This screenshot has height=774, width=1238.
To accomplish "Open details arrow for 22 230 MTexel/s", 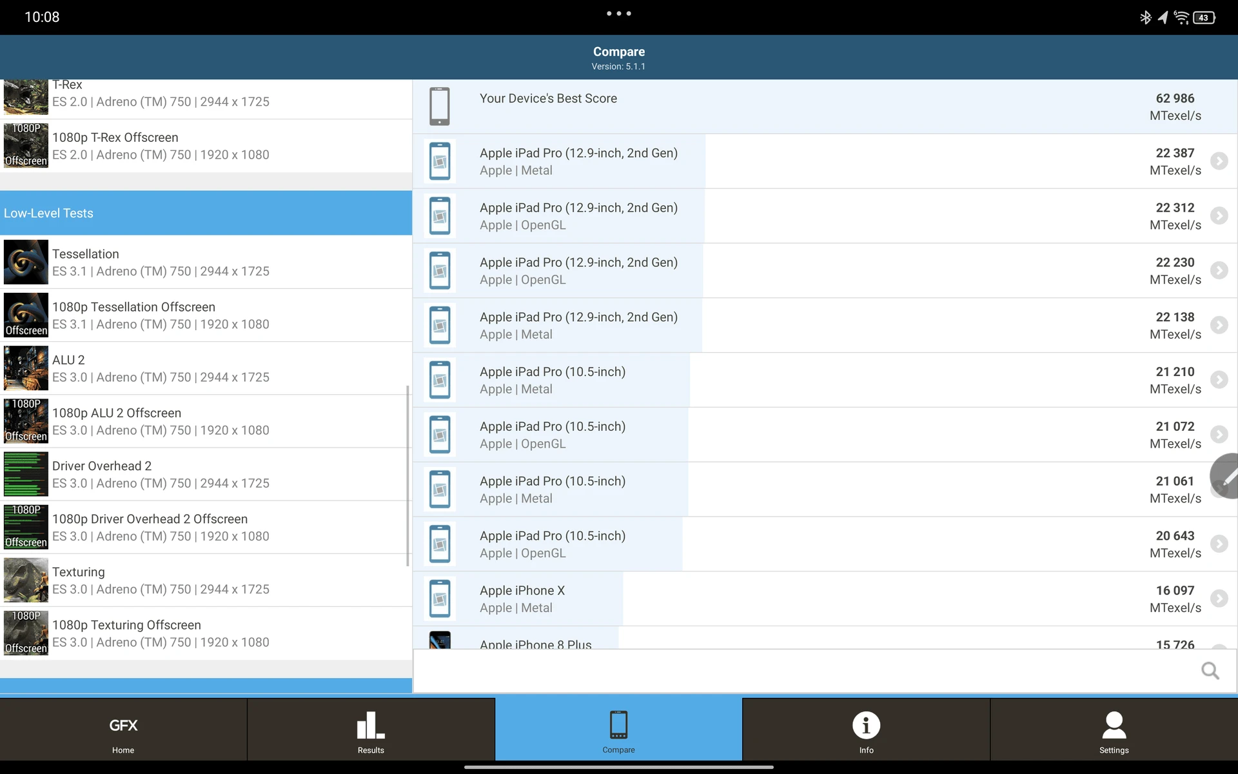I will pos(1219,270).
